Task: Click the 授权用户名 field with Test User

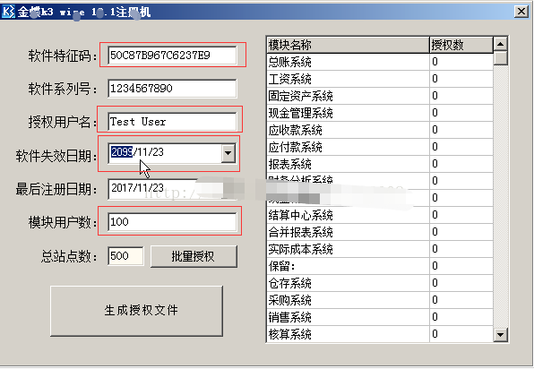Action: tap(172, 122)
